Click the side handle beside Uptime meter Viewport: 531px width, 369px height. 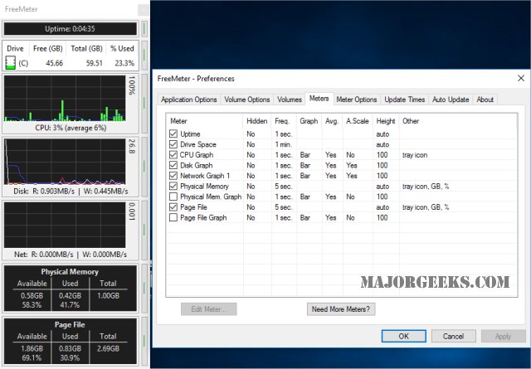coord(144,29)
